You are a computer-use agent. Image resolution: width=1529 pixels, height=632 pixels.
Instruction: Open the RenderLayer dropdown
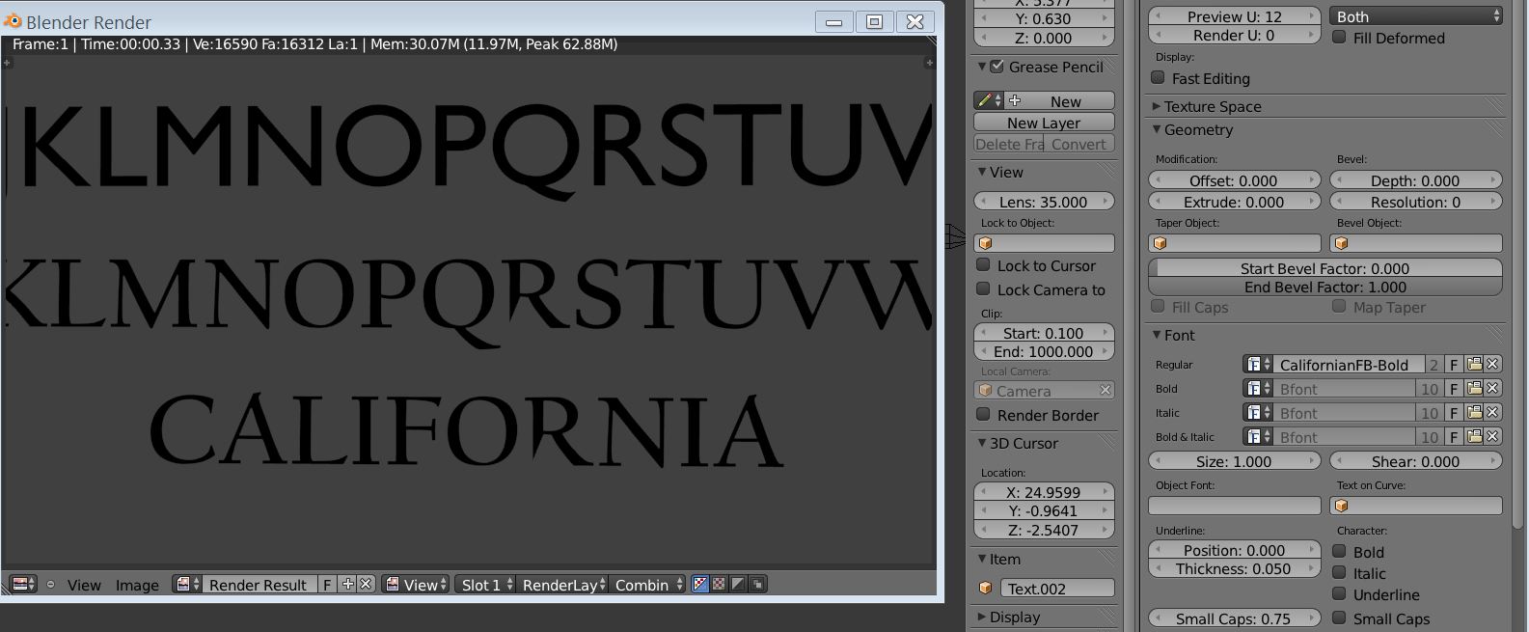point(561,584)
